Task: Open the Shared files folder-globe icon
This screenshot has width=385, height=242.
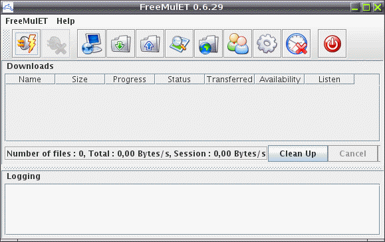Action: tap(209, 44)
